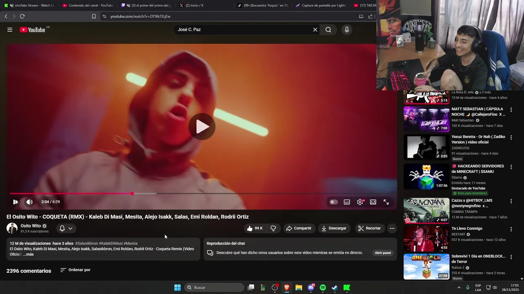This screenshot has height=294, width=524.
Task: Open Steam from the taskbar
Action: click(334, 287)
